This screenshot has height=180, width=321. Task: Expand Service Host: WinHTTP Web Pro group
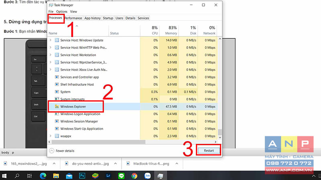51,47
